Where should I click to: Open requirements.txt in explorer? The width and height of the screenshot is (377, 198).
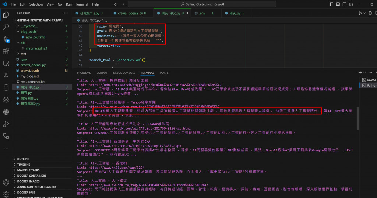[x=32, y=82]
